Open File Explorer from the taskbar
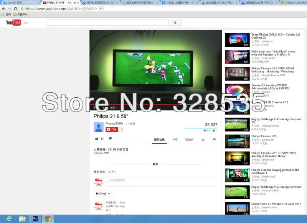Image resolution: width=307 pixels, height=223 pixels. [x=22, y=219]
